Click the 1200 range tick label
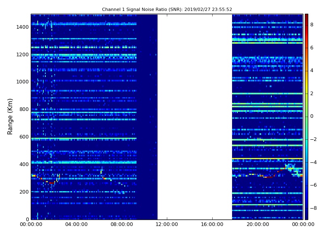 click(x=23, y=55)
